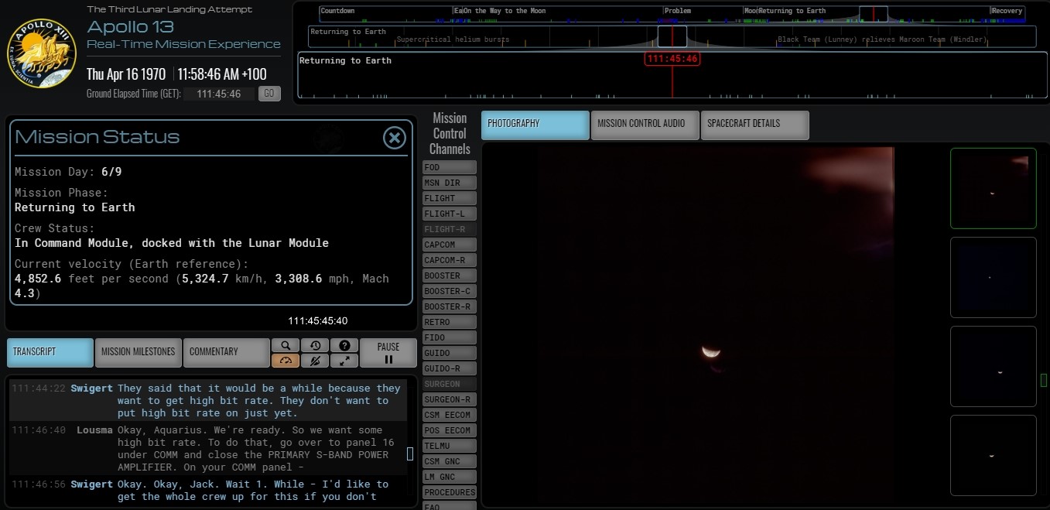The height and width of the screenshot is (510, 1050).
Task: Toggle the crossed-out rocket icon button
Action: point(315,361)
